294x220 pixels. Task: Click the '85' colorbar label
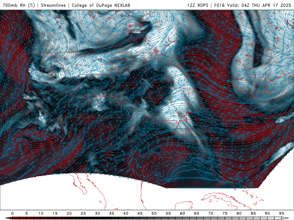[x=253, y=213]
